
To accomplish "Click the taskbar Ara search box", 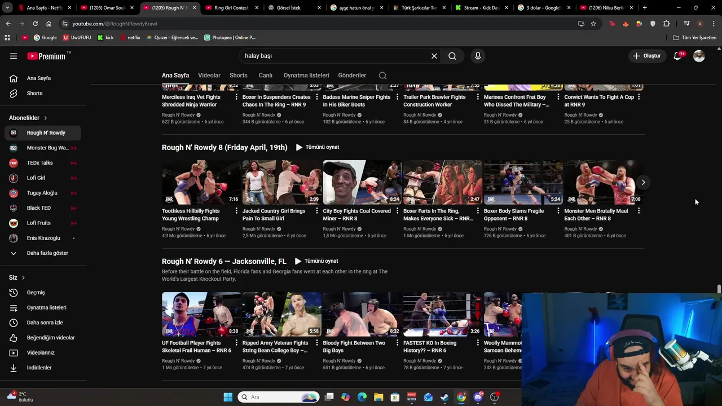I will click(x=279, y=397).
